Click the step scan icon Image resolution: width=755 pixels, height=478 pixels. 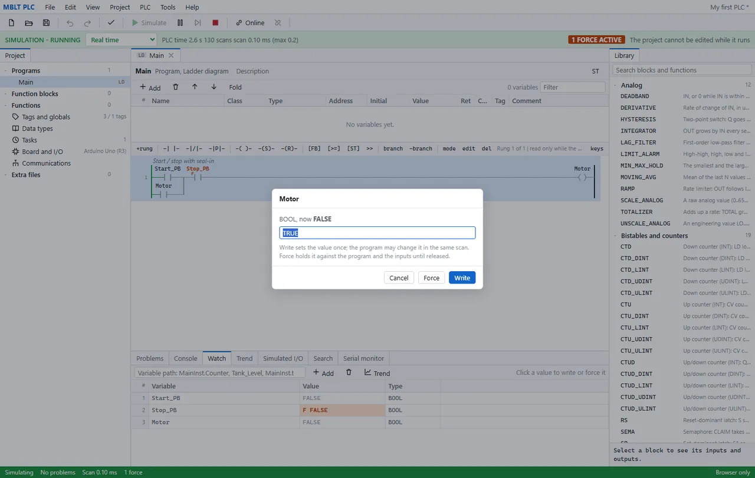pyautogui.click(x=198, y=23)
